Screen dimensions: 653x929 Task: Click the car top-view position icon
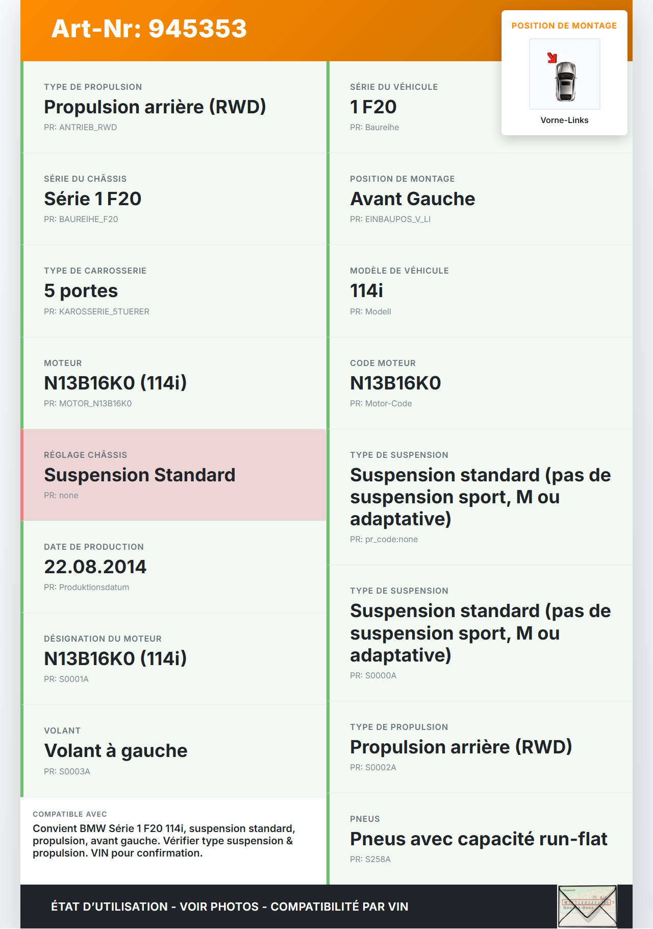coord(565,81)
